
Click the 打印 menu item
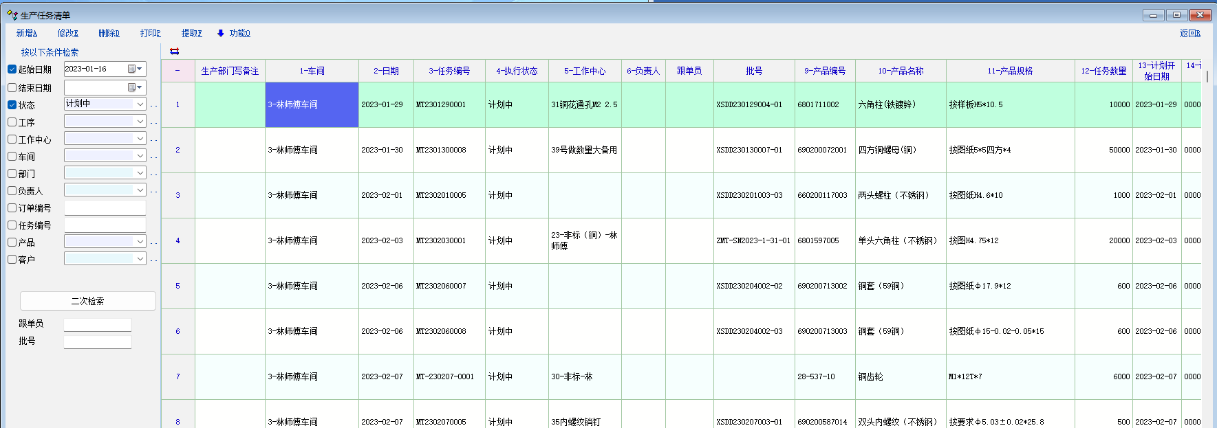tap(150, 33)
